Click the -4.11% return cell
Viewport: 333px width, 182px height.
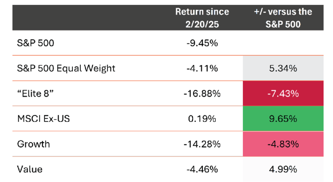pyautogui.click(x=202, y=68)
